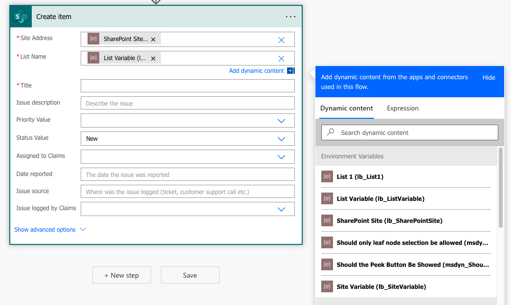The width and height of the screenshot is (511, 305).
Task: Open the Status Value dropdown showing New
Action: (x=281, y=138)
